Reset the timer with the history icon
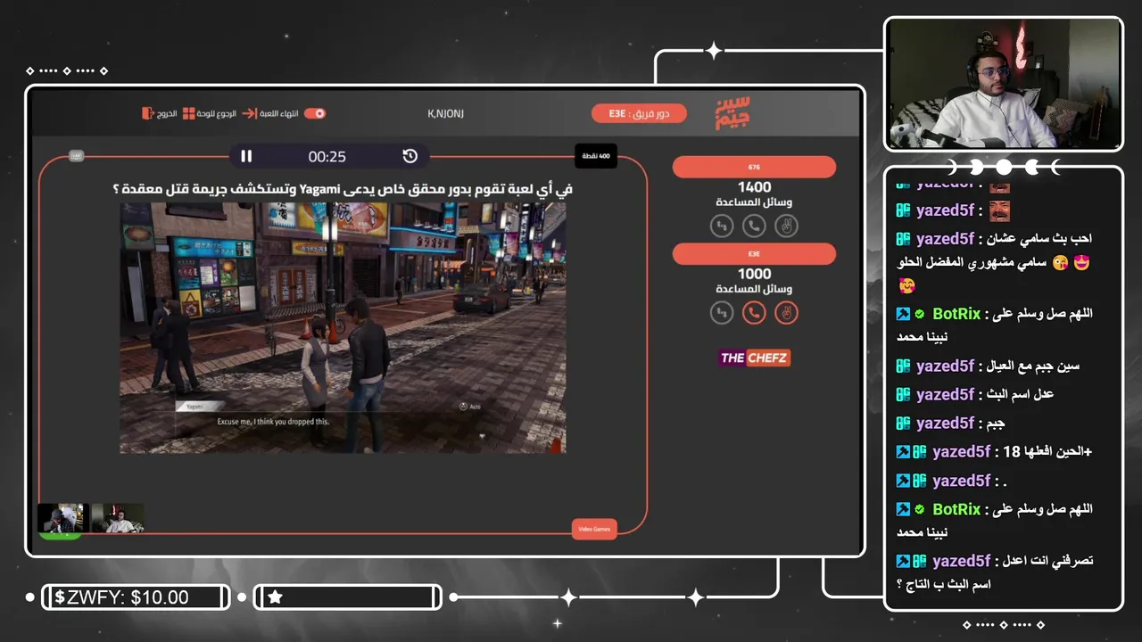Viewport: 1142px width, 642px height. 410,156
